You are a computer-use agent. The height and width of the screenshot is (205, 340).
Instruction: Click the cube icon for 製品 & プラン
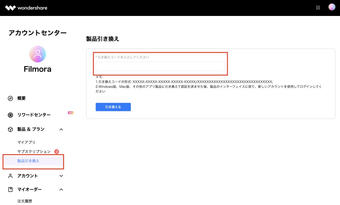pyautogui.click(x=10, y=129)
